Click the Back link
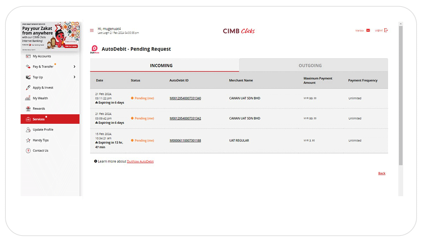 [x=382, y=173]
